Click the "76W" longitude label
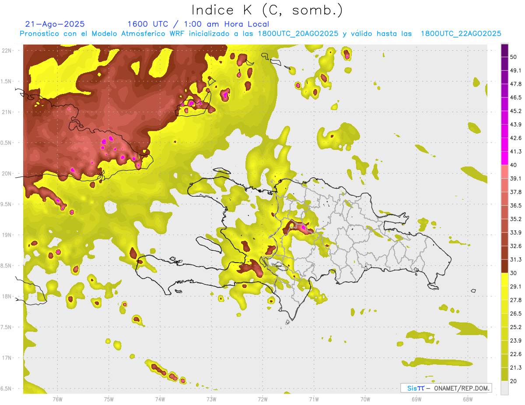The image size is (525, 405). (57, 398)
